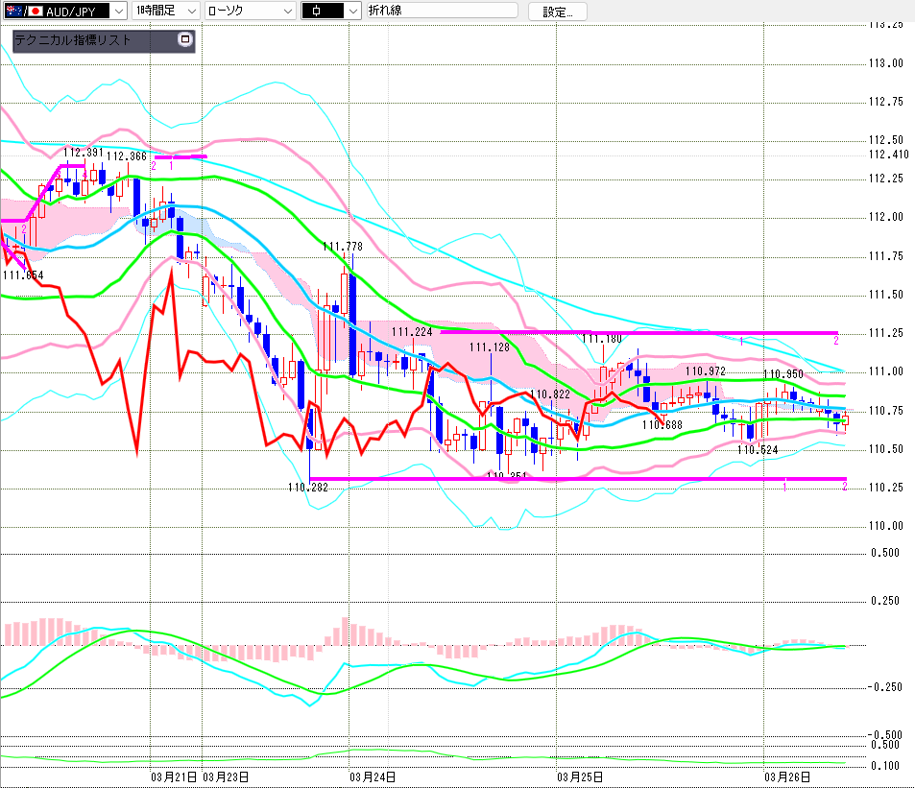Click the 110.282 low price annotation

click(307, 488)
